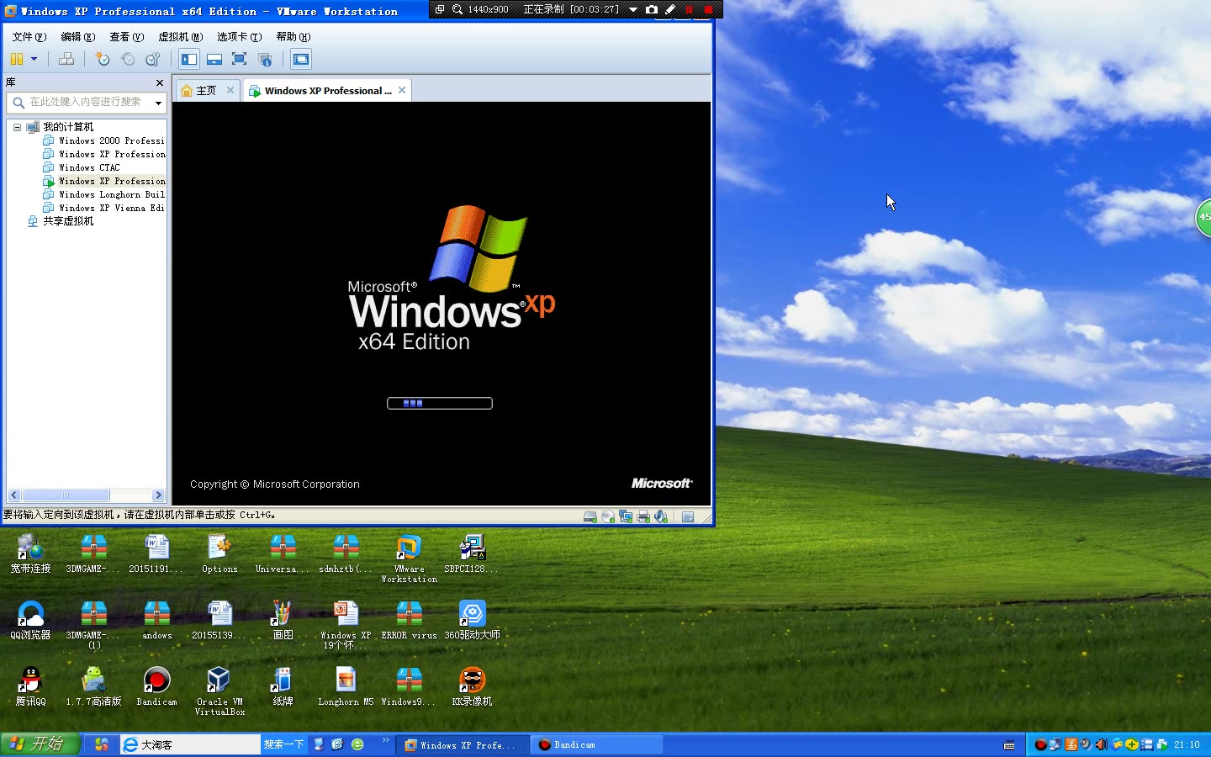1211x757 pixels.
Task: Close the 主页 tab
Action: tap(230, 90)
